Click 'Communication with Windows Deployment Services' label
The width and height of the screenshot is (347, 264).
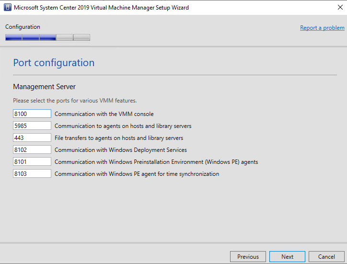click(121, 150)
